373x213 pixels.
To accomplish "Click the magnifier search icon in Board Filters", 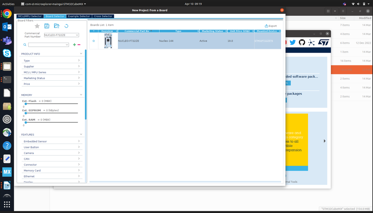I will tap(25, 45).
